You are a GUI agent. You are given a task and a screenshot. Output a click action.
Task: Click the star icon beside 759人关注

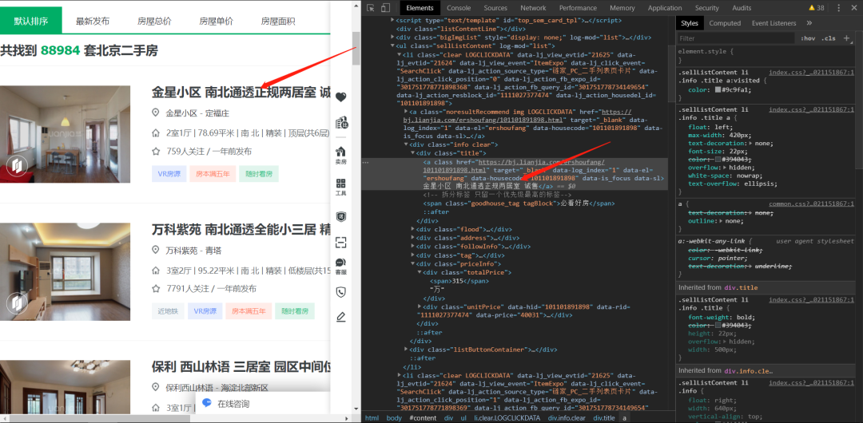[155, 151]
